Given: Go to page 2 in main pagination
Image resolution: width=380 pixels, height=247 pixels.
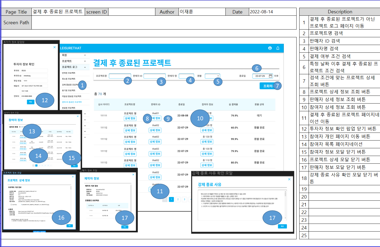Looking at the screenshot, I should [x=178, y=199].
